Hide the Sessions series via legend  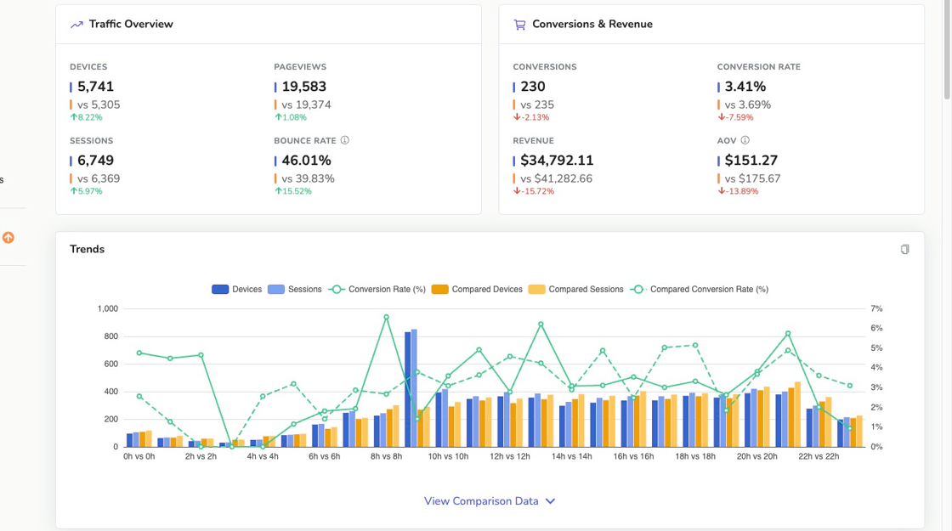[x=295, y=290]
